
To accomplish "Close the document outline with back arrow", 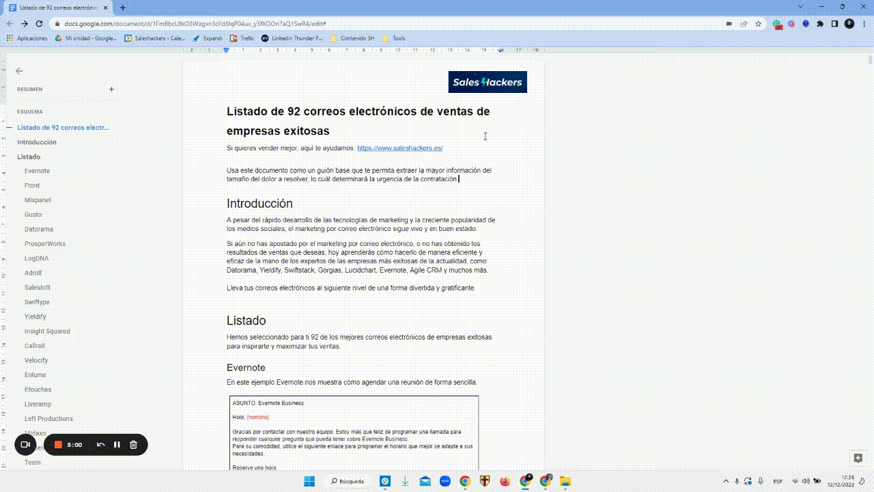I will 19,70.
